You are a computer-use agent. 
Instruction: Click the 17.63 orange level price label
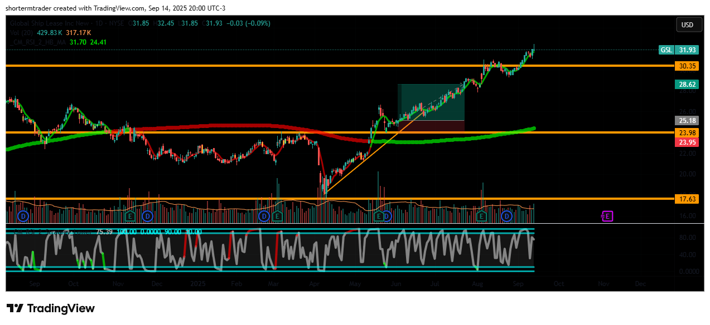(x=686, y=199)
